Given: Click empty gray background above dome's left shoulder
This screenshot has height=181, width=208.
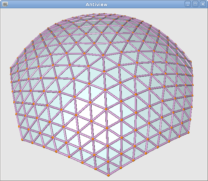Looking at the screenshot, I should click(21, 27).
